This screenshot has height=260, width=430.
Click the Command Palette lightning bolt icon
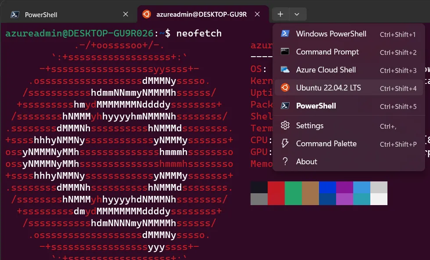(x=285, y=144)
